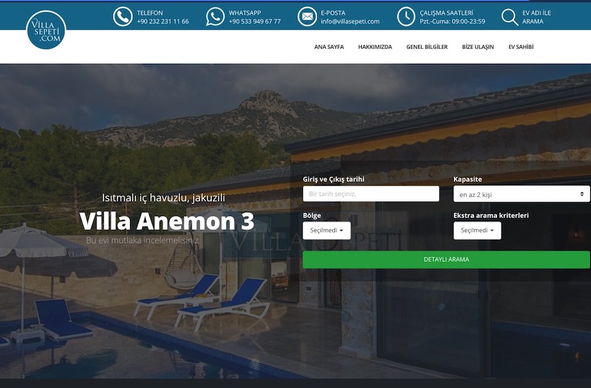
Task: Expand the Kapasite guest count dropdown
Action: (x=521, y=194)
